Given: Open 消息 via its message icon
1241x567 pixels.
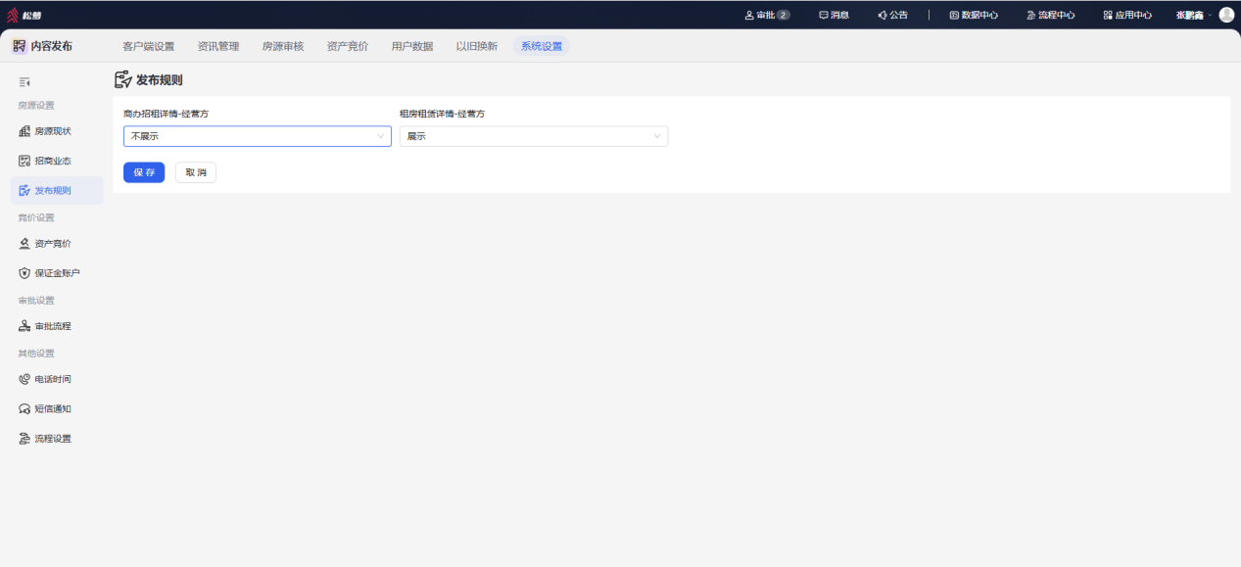Looking at the screenshot, I should (824, 15).
